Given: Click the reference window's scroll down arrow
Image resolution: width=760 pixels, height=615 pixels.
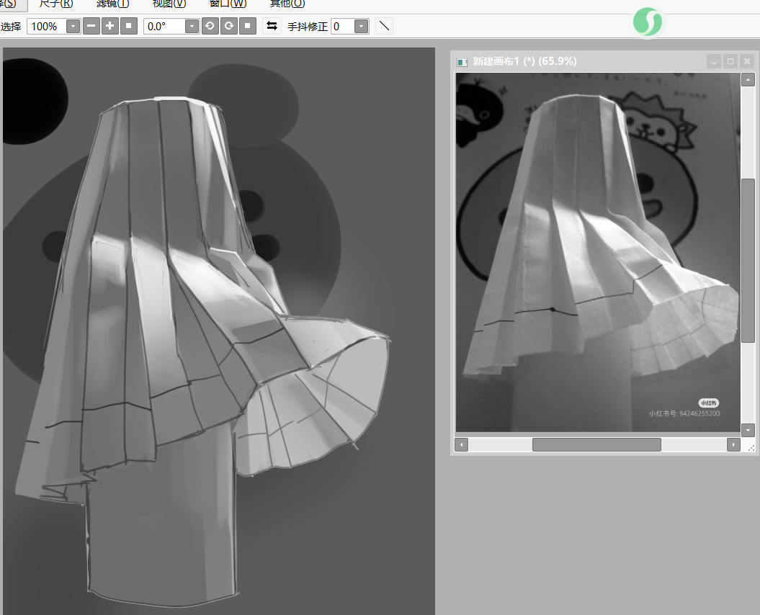Looking at the screenshot, I should point(748,430).
